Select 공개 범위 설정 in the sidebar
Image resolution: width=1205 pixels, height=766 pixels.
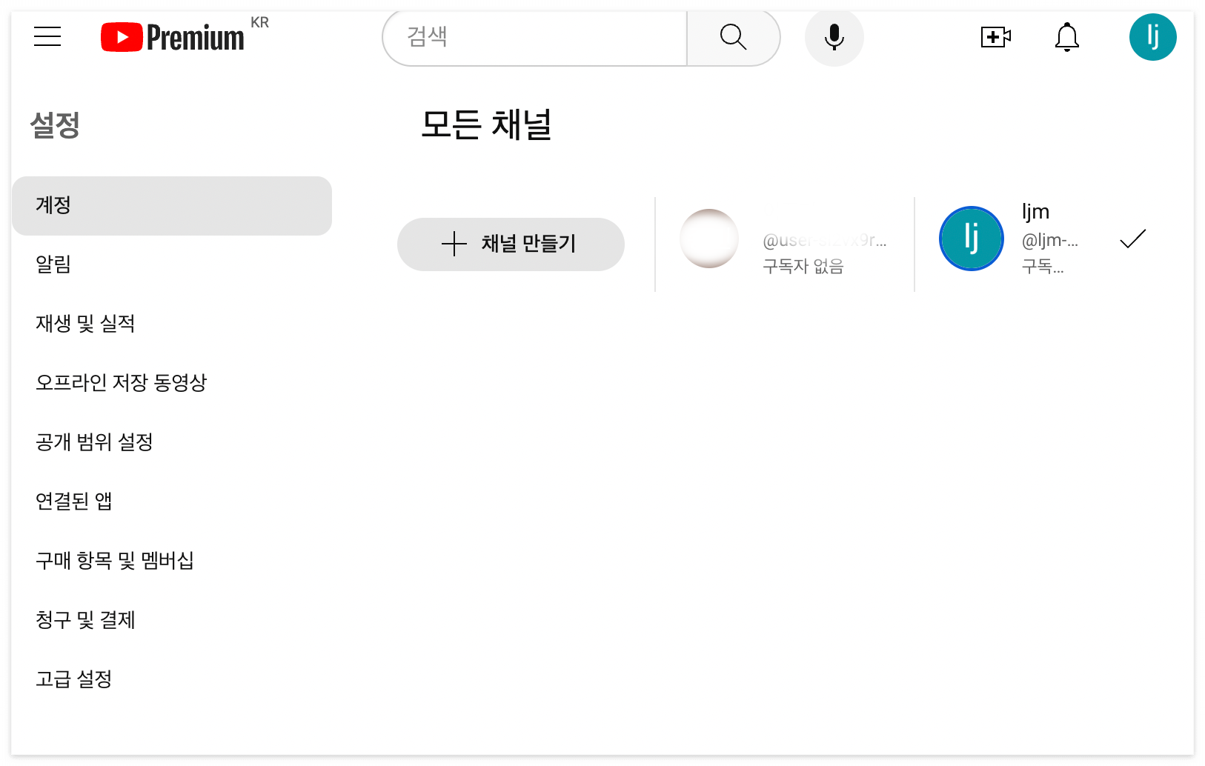pos(94,442)
